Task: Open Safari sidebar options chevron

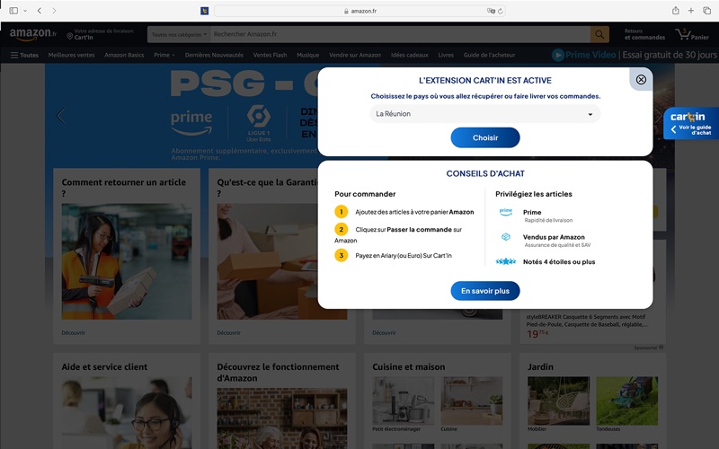Action: click(25, 11)
